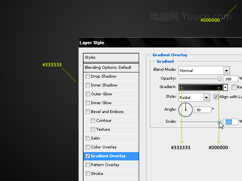Click the gradient preview bar
Screen dimensions: 242x181
pyautogui.click(x=201, y=87)
